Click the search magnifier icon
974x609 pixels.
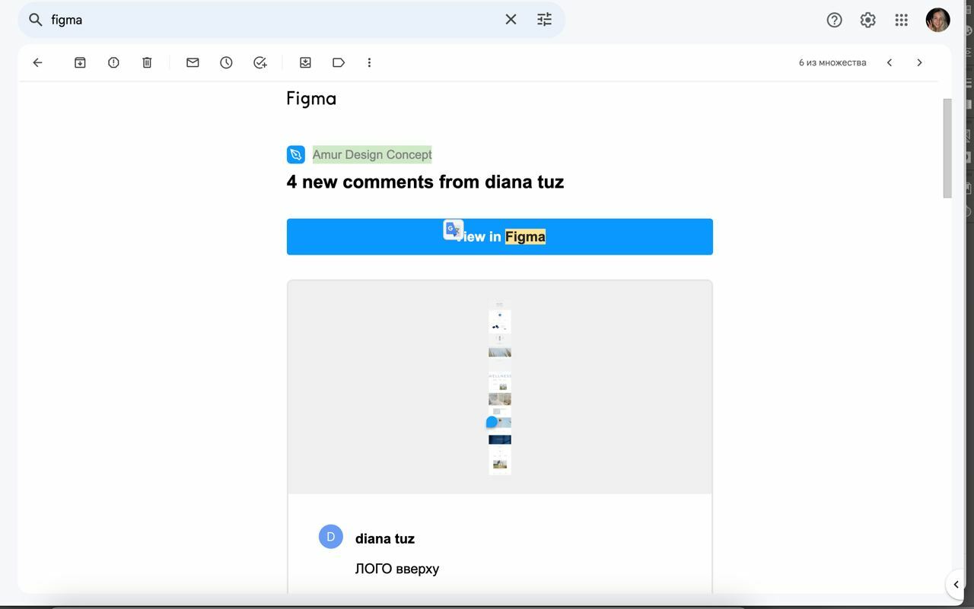click(x=35, y=20)
